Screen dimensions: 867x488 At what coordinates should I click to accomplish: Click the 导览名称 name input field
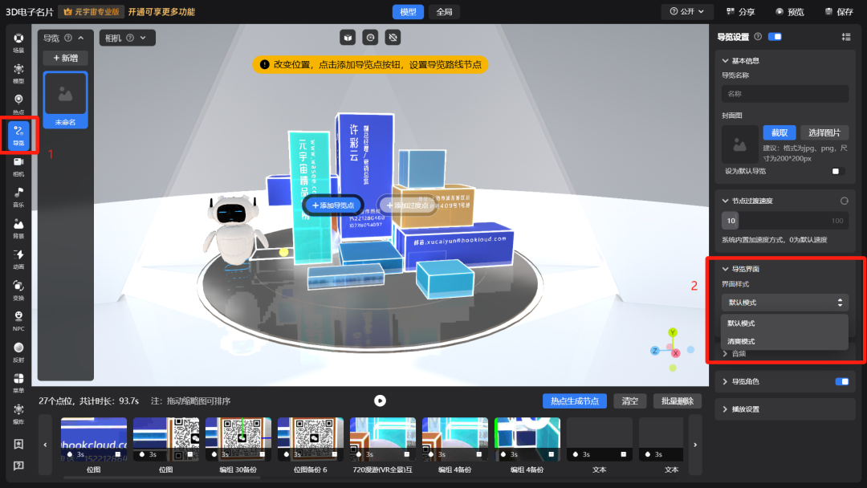[784, 93]
